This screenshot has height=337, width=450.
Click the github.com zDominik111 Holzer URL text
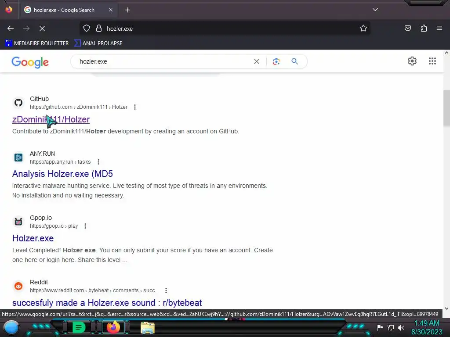pos(79,107)
